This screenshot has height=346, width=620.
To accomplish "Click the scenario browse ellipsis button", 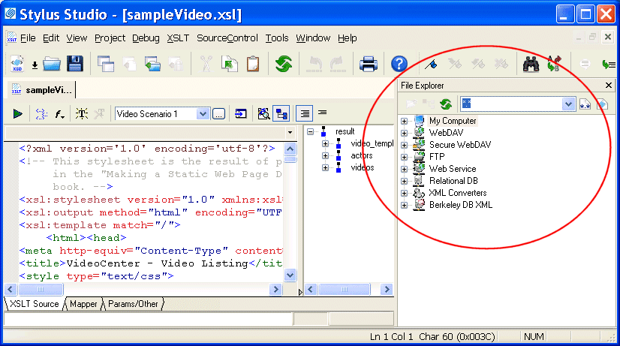I will pyautogui.click(x=218, y=113).
